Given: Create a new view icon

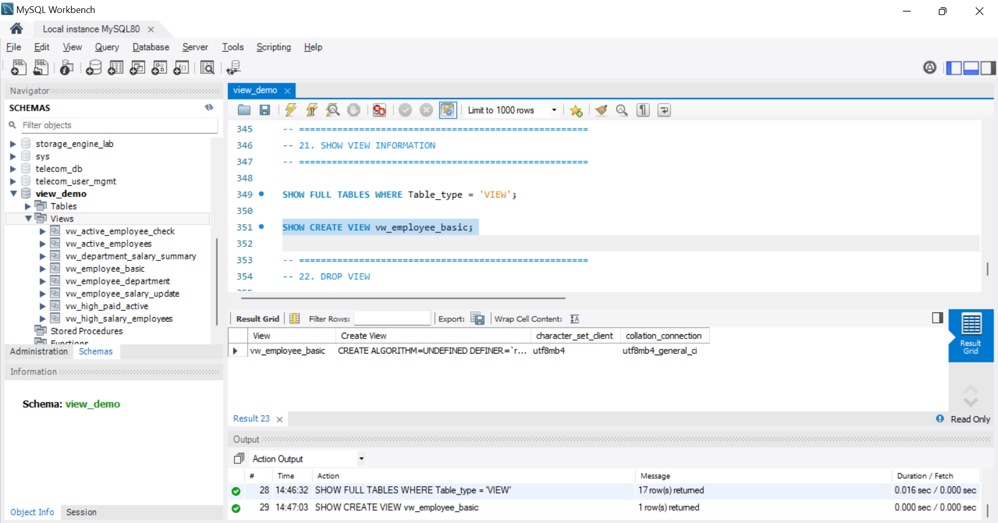Looking at the screenshot, I should click(x=137, y=68).
